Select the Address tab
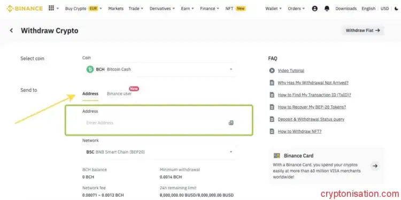 [x=90, y=94]
